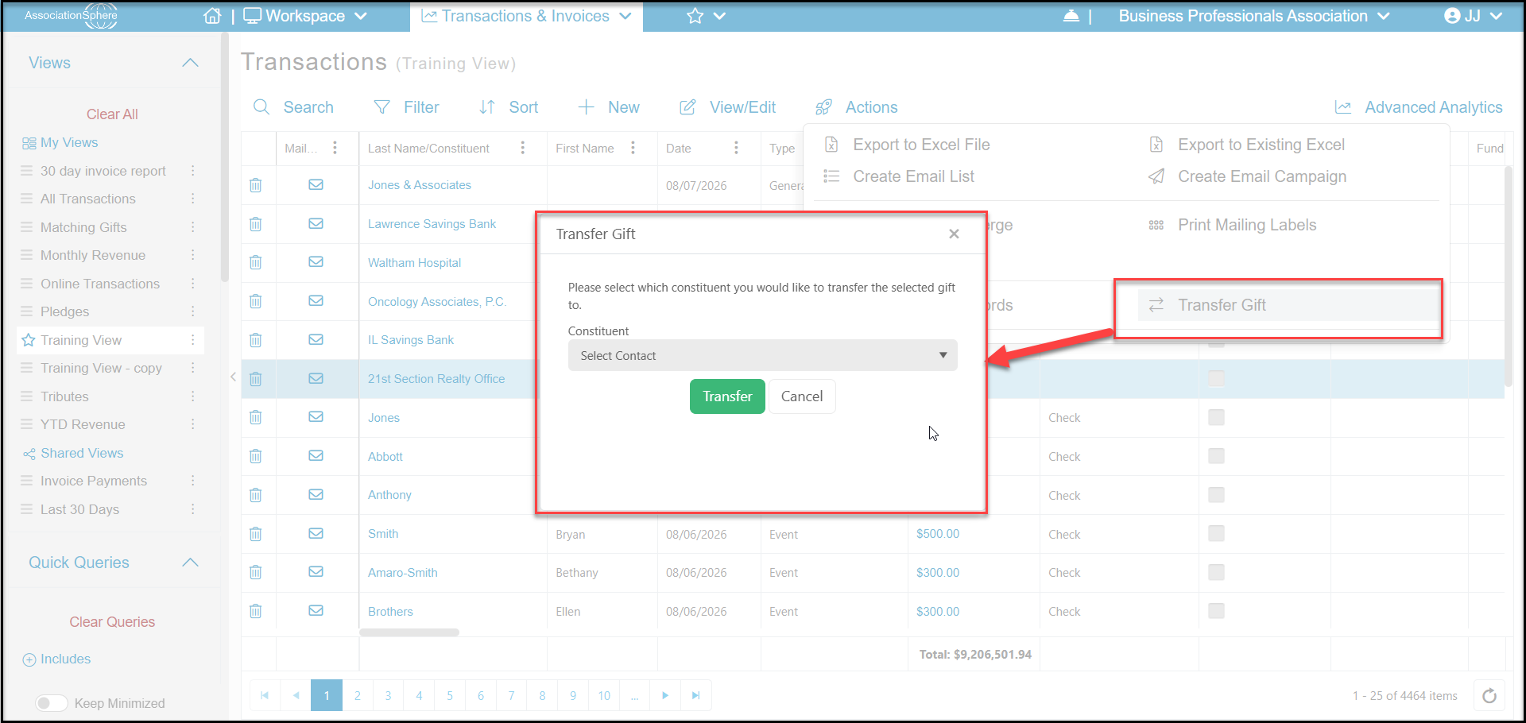
Task: Click the View/Edit pencil icon
Action: point(687,106)
